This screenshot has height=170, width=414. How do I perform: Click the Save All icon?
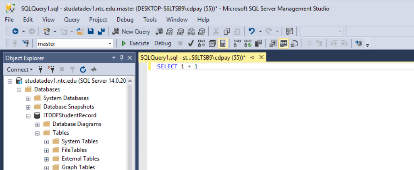tap(101, 32)
